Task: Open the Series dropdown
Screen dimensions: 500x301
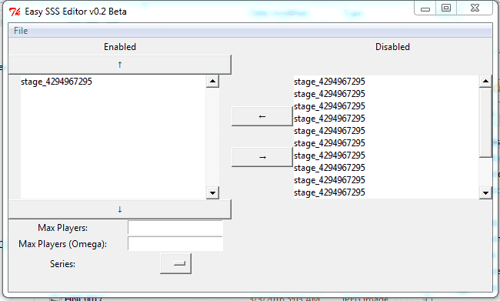Action: click(x=175, y=263)
